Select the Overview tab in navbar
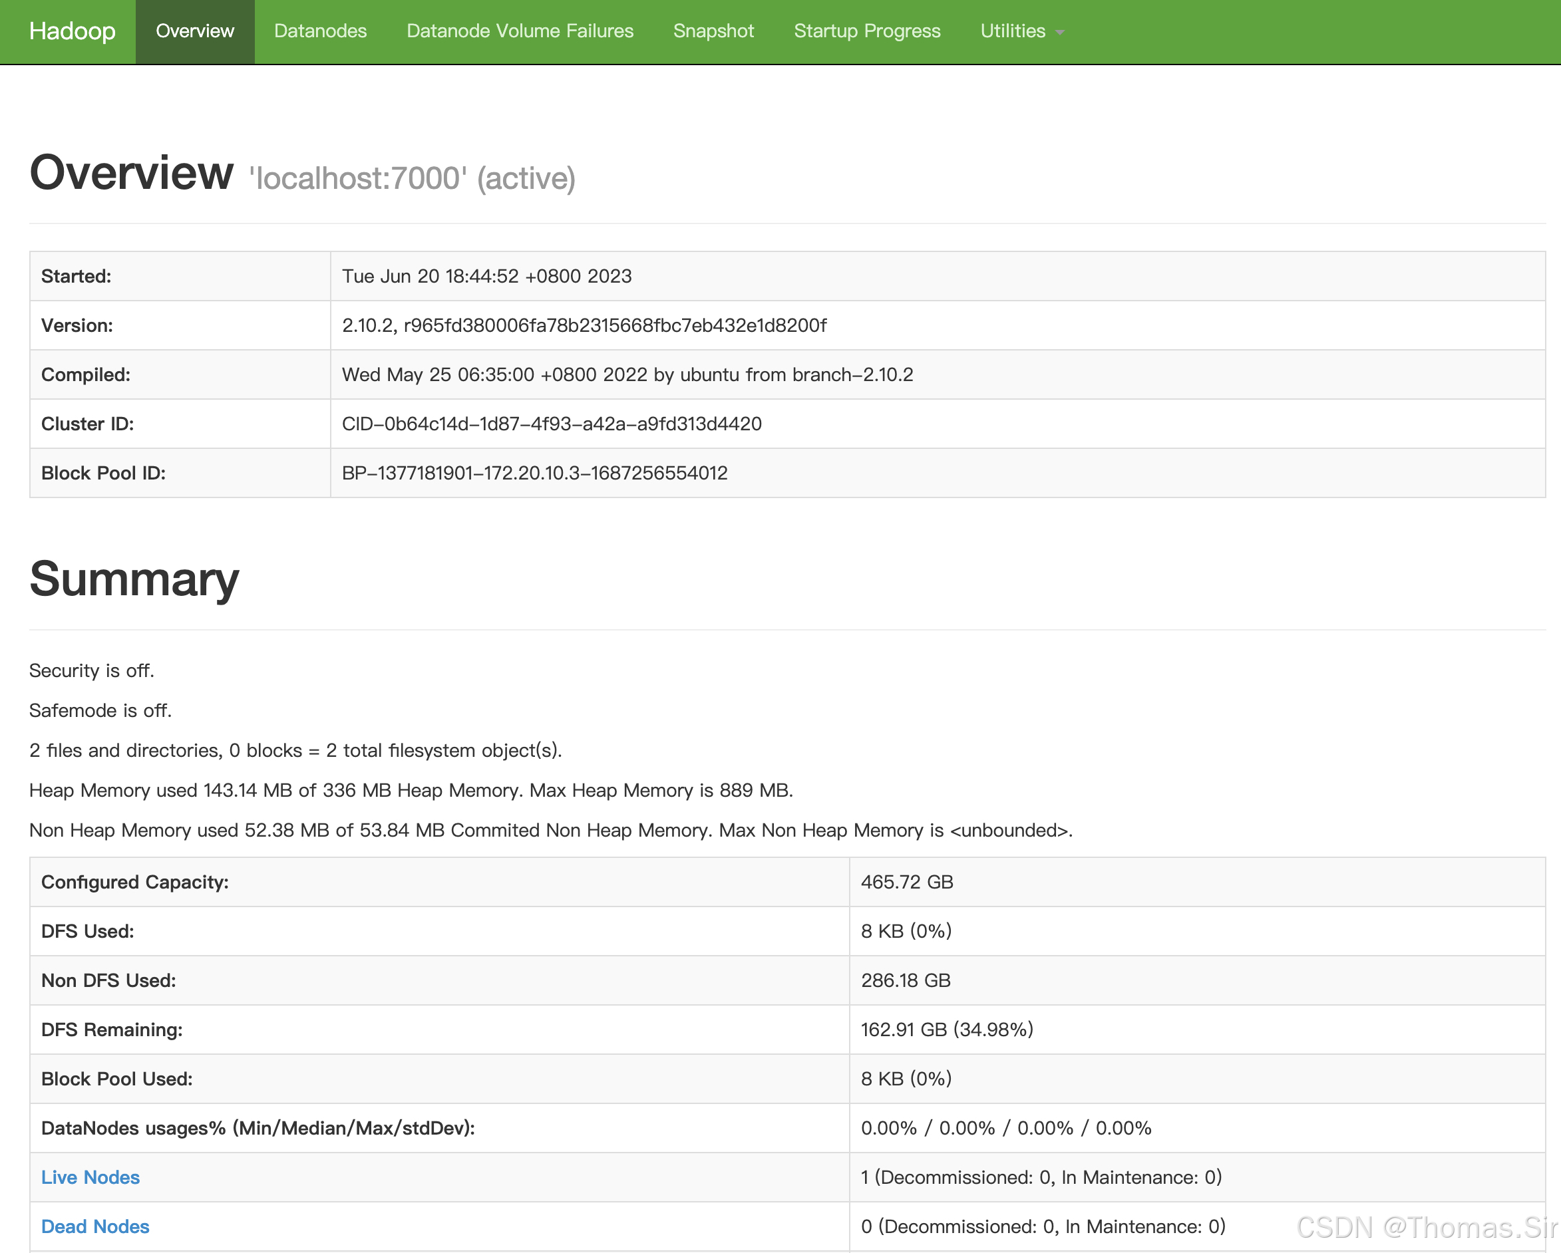Viewport: 1561px width, 1253px height. tap(195, 31)
